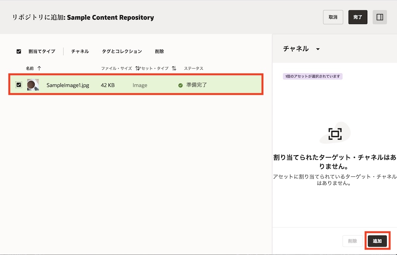Image resolution: width=397 pixels, height=255 pixels.
Task: Click the 名前 column header
Action: point(30,68)
